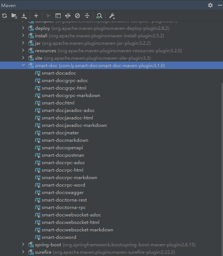Toggle Skip Tests mode icon
Screen dimensions: 223x256
[77, 16]
